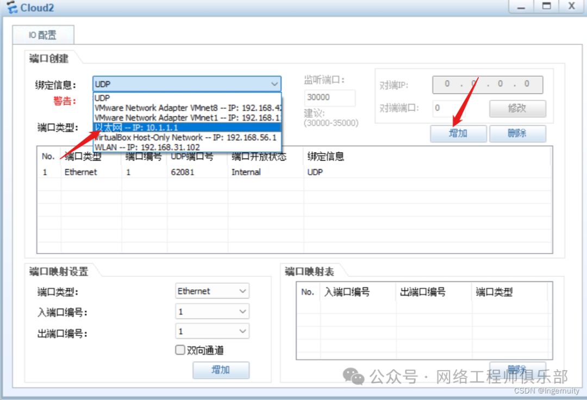The width and height of the screenshot is (587, 400).
Task: Click the 监听端口 30000 input field
Action: click(329, 98)
